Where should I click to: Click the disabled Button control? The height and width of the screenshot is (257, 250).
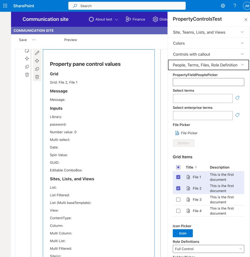(x=184, y=143)
